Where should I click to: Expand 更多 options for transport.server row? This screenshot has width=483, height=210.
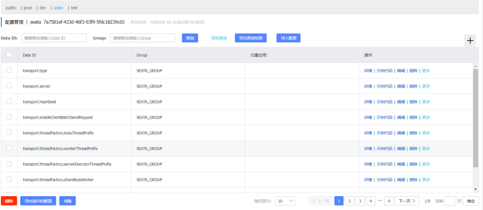coord(426,86)
